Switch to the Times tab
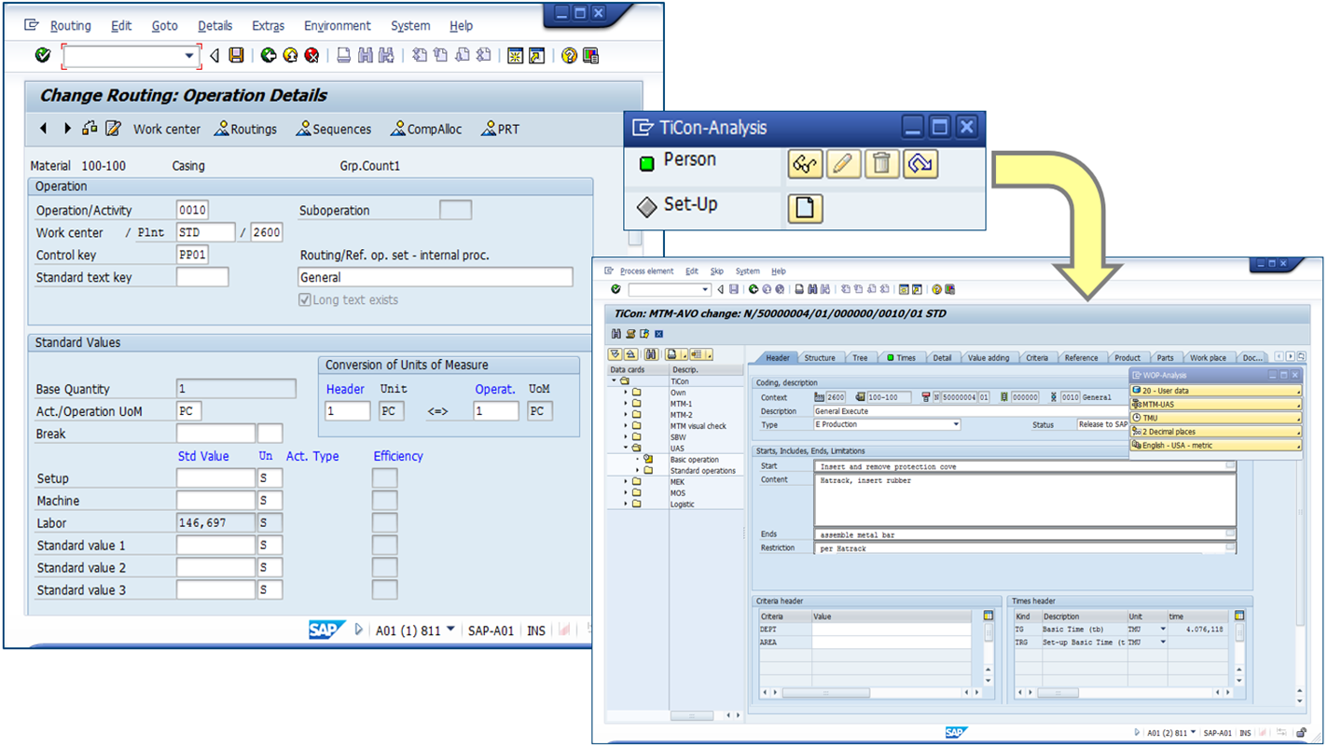This screenshot has height=747, width=1328. (901, 358)
